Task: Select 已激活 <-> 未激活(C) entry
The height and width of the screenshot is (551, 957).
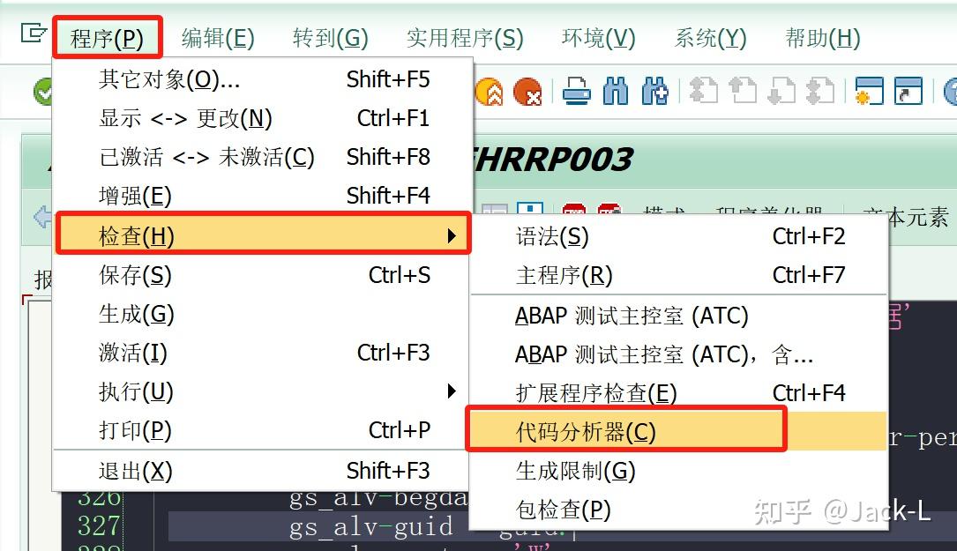Action: (263, 158)
